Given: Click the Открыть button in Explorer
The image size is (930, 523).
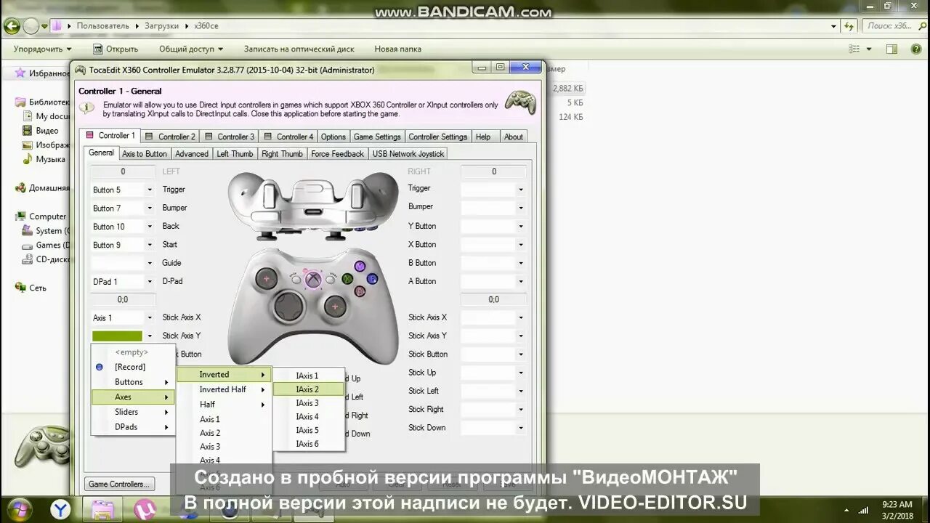Looking at the screenshot, I should click(x=116, y=49).
